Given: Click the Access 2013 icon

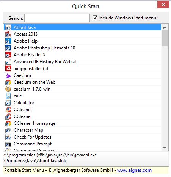Looking at the screenshot, I should coord(8,34).
